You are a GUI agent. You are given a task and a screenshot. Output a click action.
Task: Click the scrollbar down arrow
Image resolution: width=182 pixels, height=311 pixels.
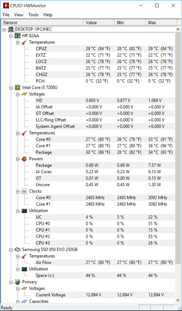tap(178, 300)
